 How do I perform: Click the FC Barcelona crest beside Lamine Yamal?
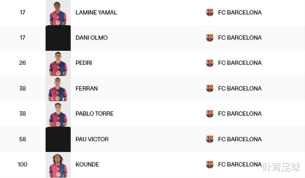[x=210, y=12]
